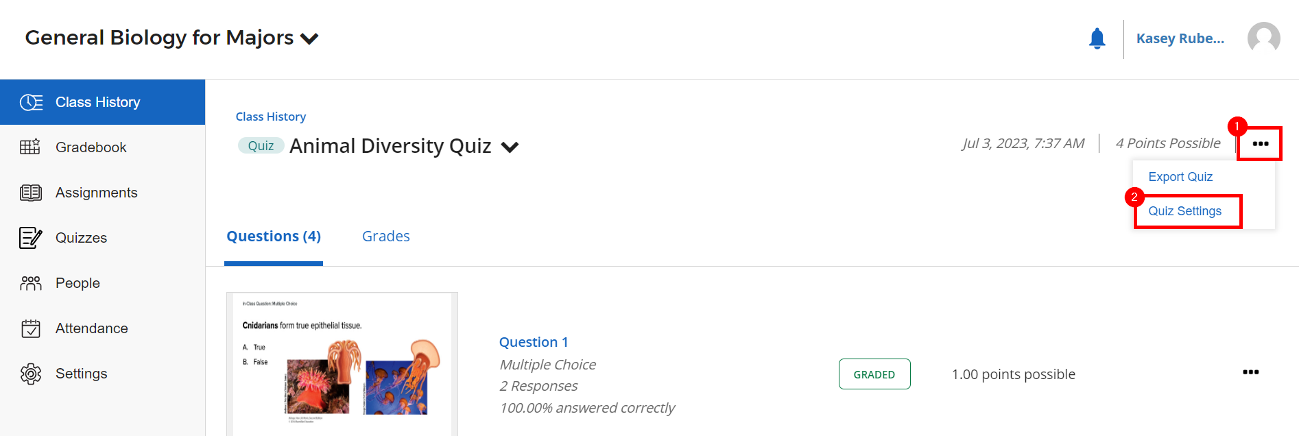Open the Gradebook from the sidebar
The width and height of the screenshot is (1299, 436).
click(91, 147)
